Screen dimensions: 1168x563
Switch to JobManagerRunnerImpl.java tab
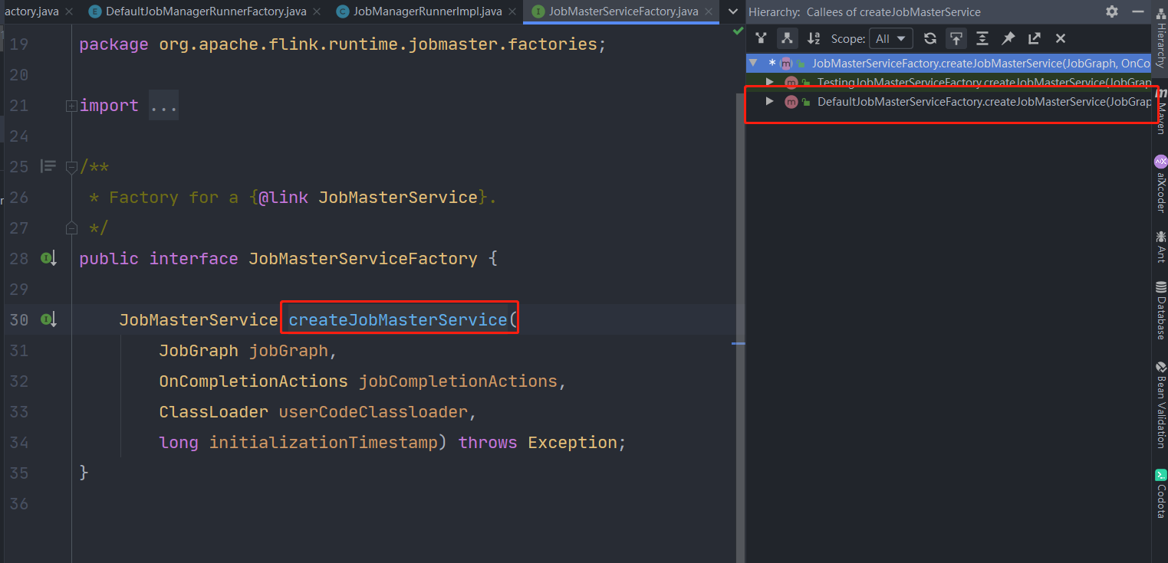point(427,11)
